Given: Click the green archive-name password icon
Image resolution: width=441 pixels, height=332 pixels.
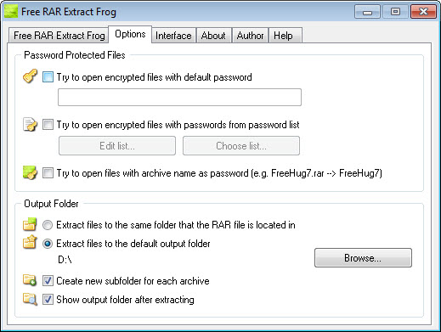Looking at the screenshot, I should point(30,172).
